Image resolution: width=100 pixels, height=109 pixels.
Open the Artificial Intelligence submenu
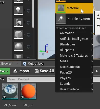tap(74, 39)
